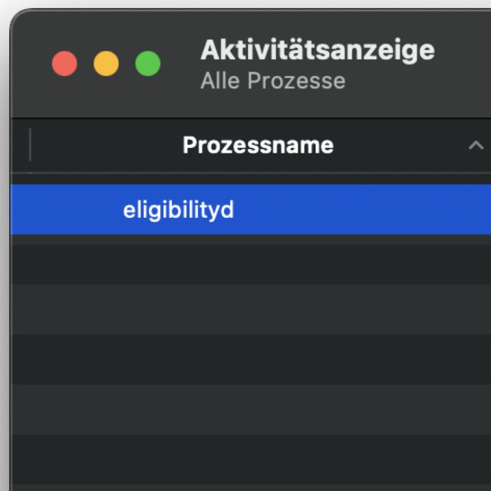Click empty title bar space right of Alle Prozesse
The width and height of the screenshot is (491, 491).
pyautogui.click(x=414, y=81)
